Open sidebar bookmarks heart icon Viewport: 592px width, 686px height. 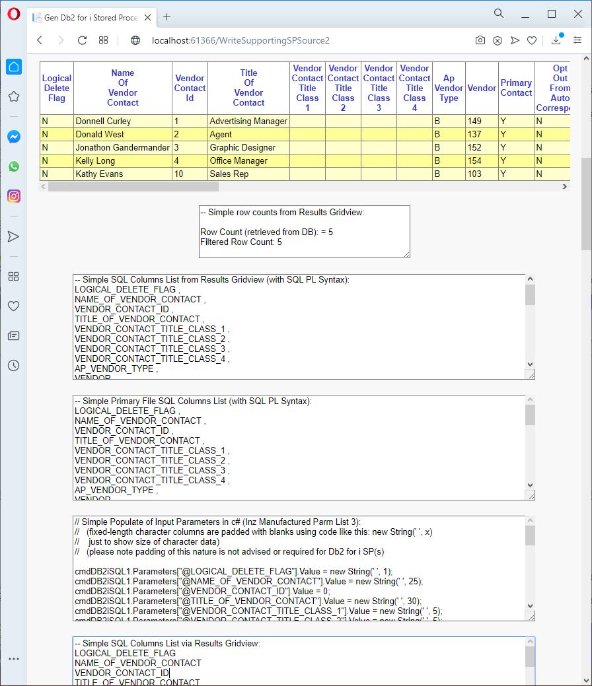pyautogui.click(x=14, y=306)
